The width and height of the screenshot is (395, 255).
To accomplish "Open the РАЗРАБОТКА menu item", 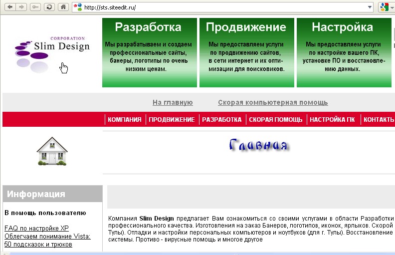I will [221, 120].
